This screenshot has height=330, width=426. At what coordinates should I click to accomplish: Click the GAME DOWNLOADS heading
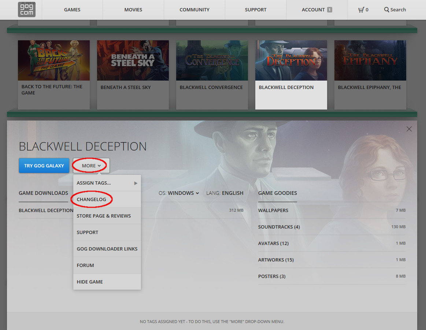(x=44, y=193)
